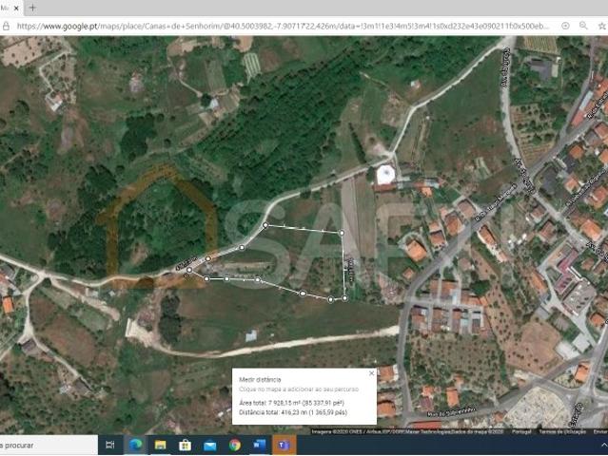This screenshot has height=456, width=608.
Task: Click the Medir distância heading
Action: [260, 380]
